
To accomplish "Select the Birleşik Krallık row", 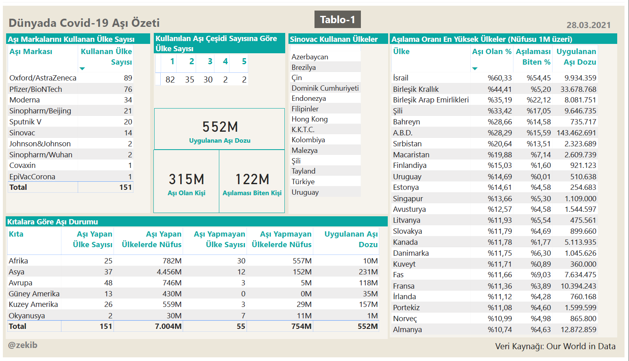I will tap(495, 89).
